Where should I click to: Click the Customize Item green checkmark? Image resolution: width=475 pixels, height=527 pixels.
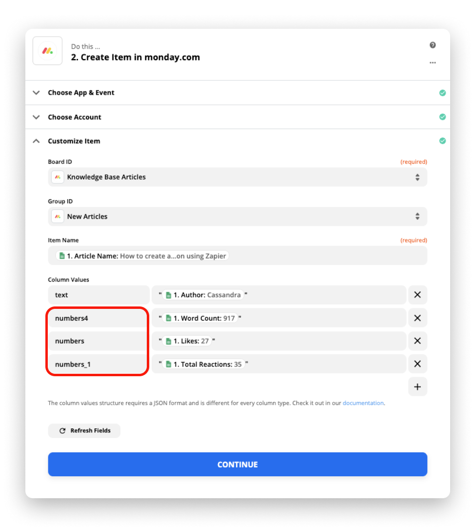[442, 141]
